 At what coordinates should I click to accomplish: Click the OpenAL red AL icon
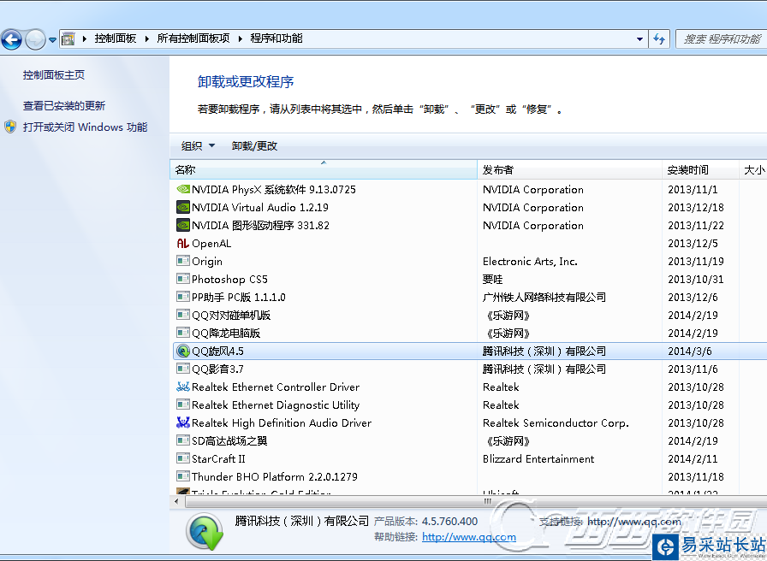point(183,244)
